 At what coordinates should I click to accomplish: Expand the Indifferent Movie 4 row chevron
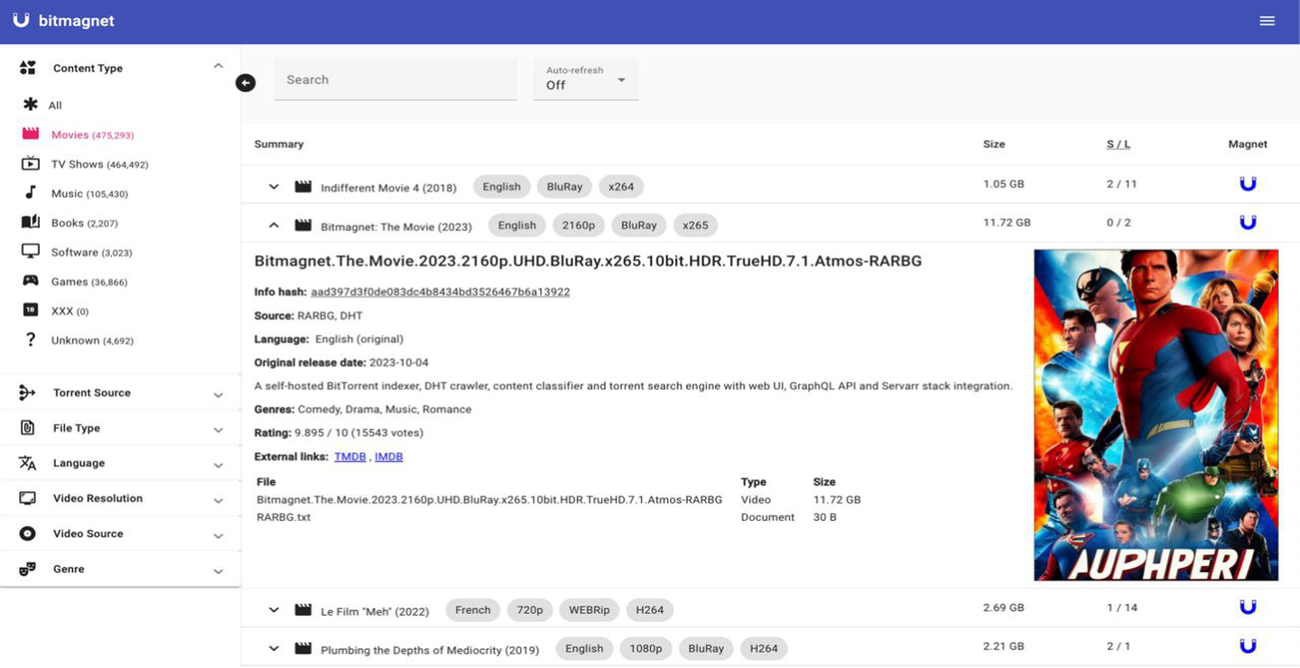click(274, 187)
